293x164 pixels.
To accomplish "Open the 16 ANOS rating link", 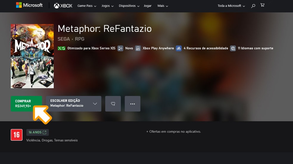I will (38, 132).
